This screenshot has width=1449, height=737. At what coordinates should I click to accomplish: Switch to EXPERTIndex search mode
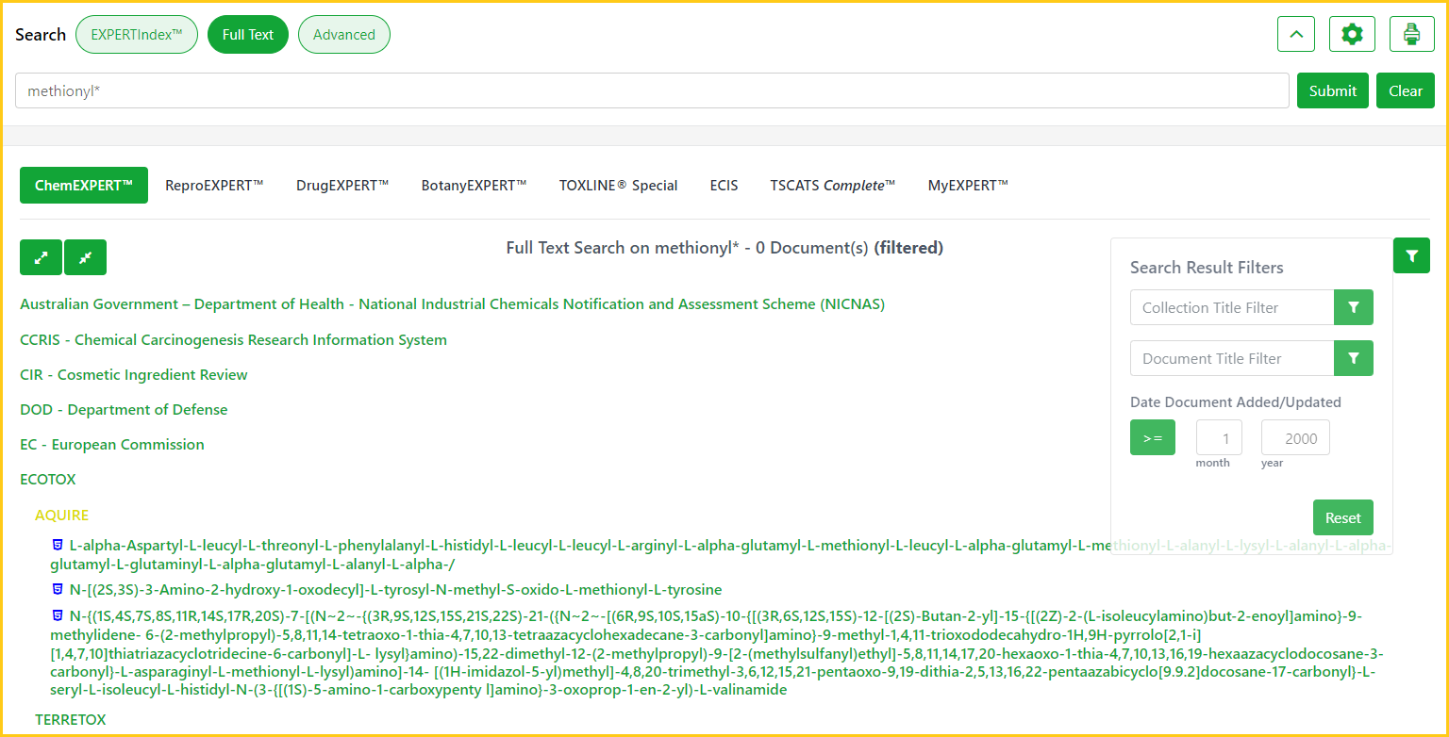(x=136, y=35)
